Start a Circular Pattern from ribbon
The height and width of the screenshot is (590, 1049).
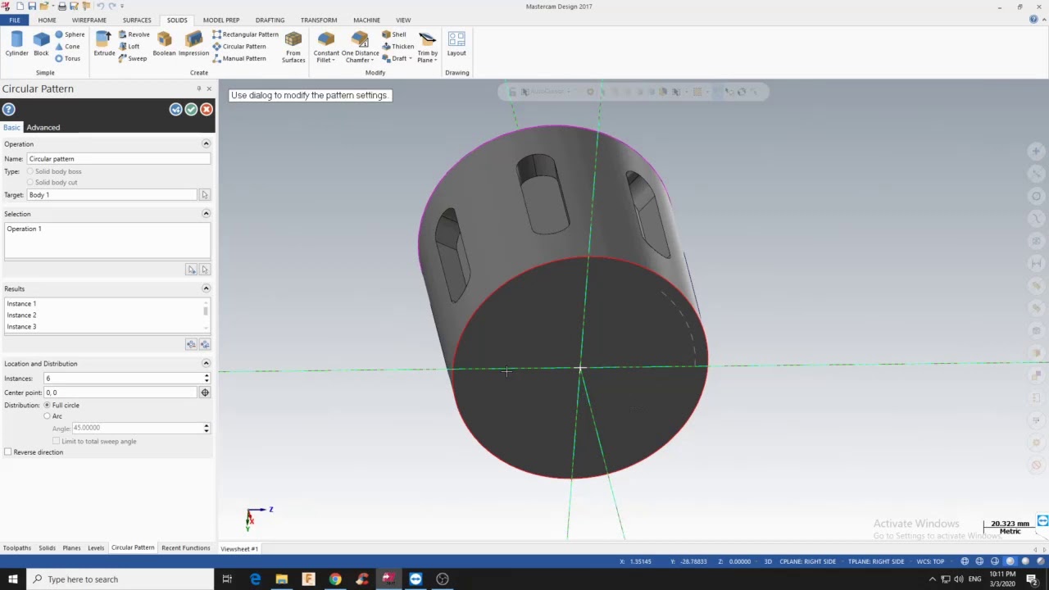pyautogui.click(x=239, y=47)
